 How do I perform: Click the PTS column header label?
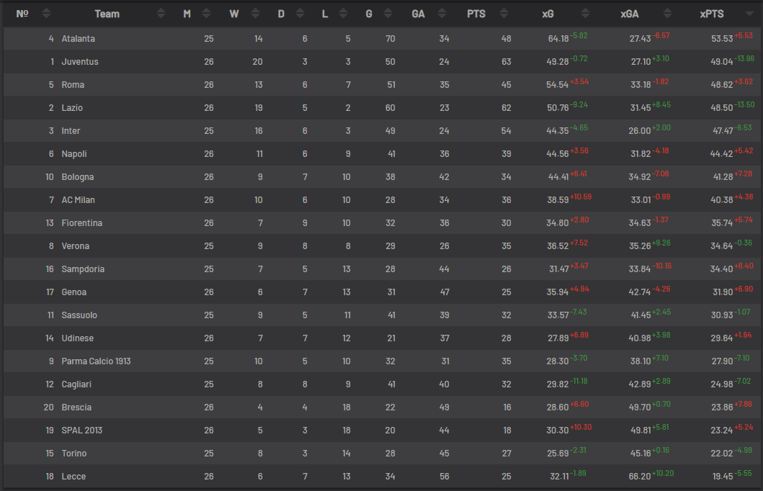[x=476, y=14]
